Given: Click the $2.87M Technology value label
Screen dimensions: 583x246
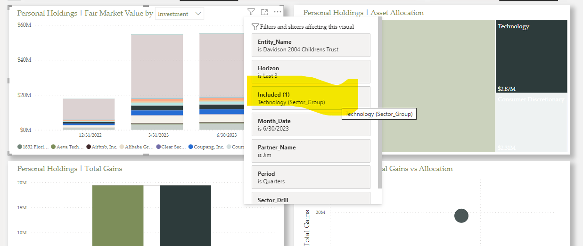Looking at the screenshot, I should coord(507,88).
